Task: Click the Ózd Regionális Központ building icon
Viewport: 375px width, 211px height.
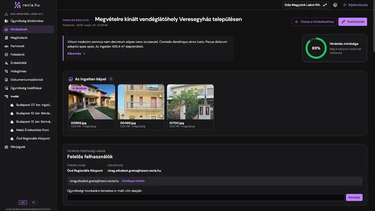Action: pos(12,138)
